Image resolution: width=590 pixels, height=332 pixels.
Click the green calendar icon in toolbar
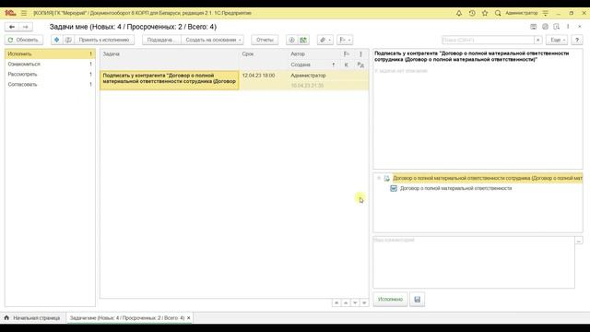point(303,40)
